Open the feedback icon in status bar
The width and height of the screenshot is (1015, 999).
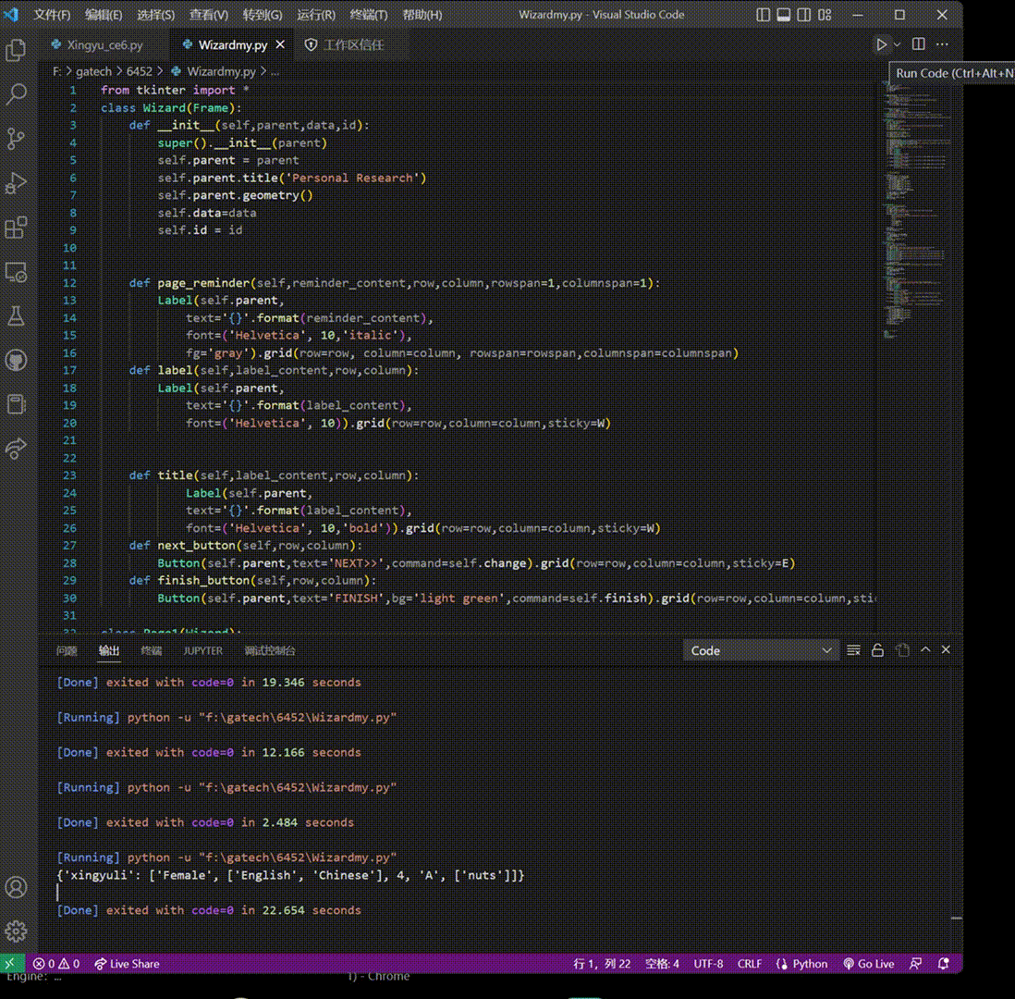tap(915, 963)
